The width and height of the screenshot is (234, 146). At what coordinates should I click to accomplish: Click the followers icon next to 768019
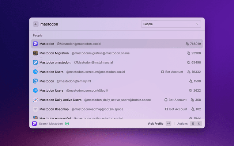[x=187, y=44]
